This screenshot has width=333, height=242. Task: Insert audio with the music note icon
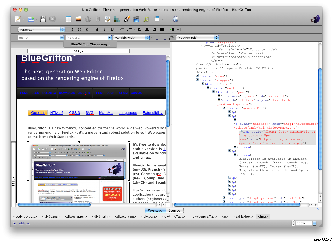(x=146, y=19)
